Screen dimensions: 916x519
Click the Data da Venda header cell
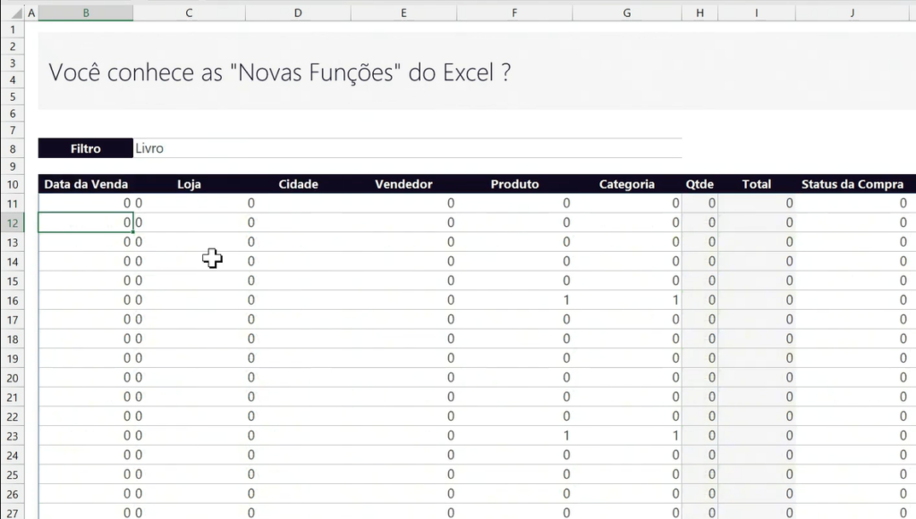pos(85,184)
